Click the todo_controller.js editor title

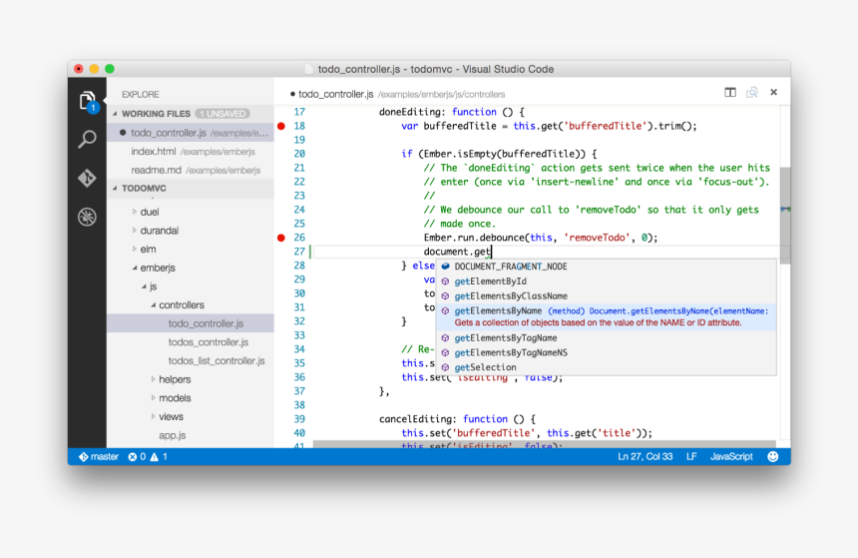click(x=335, y=94)
